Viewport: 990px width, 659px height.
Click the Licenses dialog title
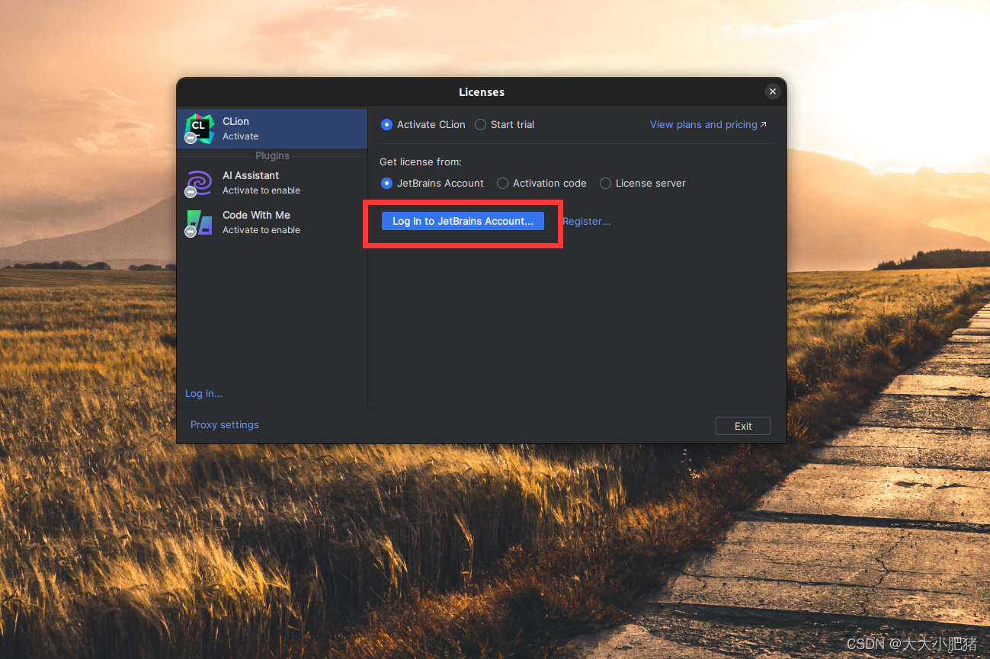point(482,91)
